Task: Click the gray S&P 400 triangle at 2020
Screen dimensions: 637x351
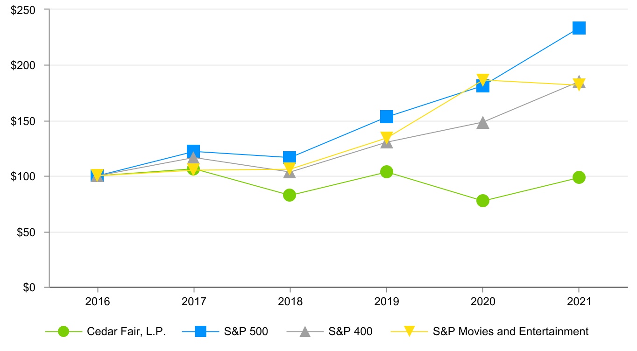Action: [483, 123]
